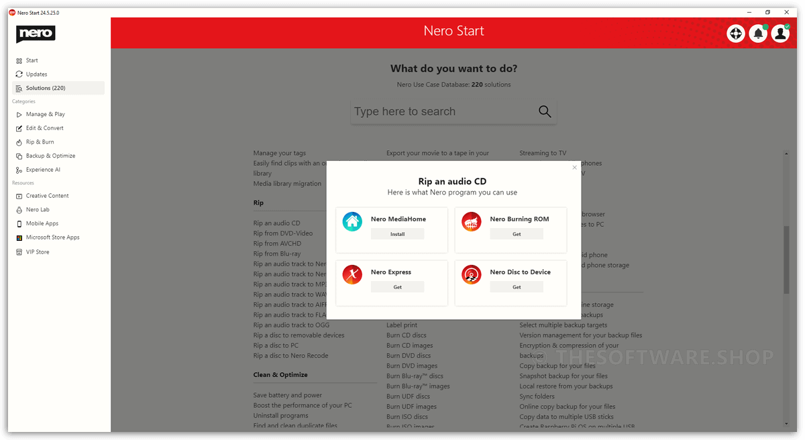Click the Nero MediaHome app icon
Image resolution: width=805 pixels, height=440 pixels.
tap(352, 221)
